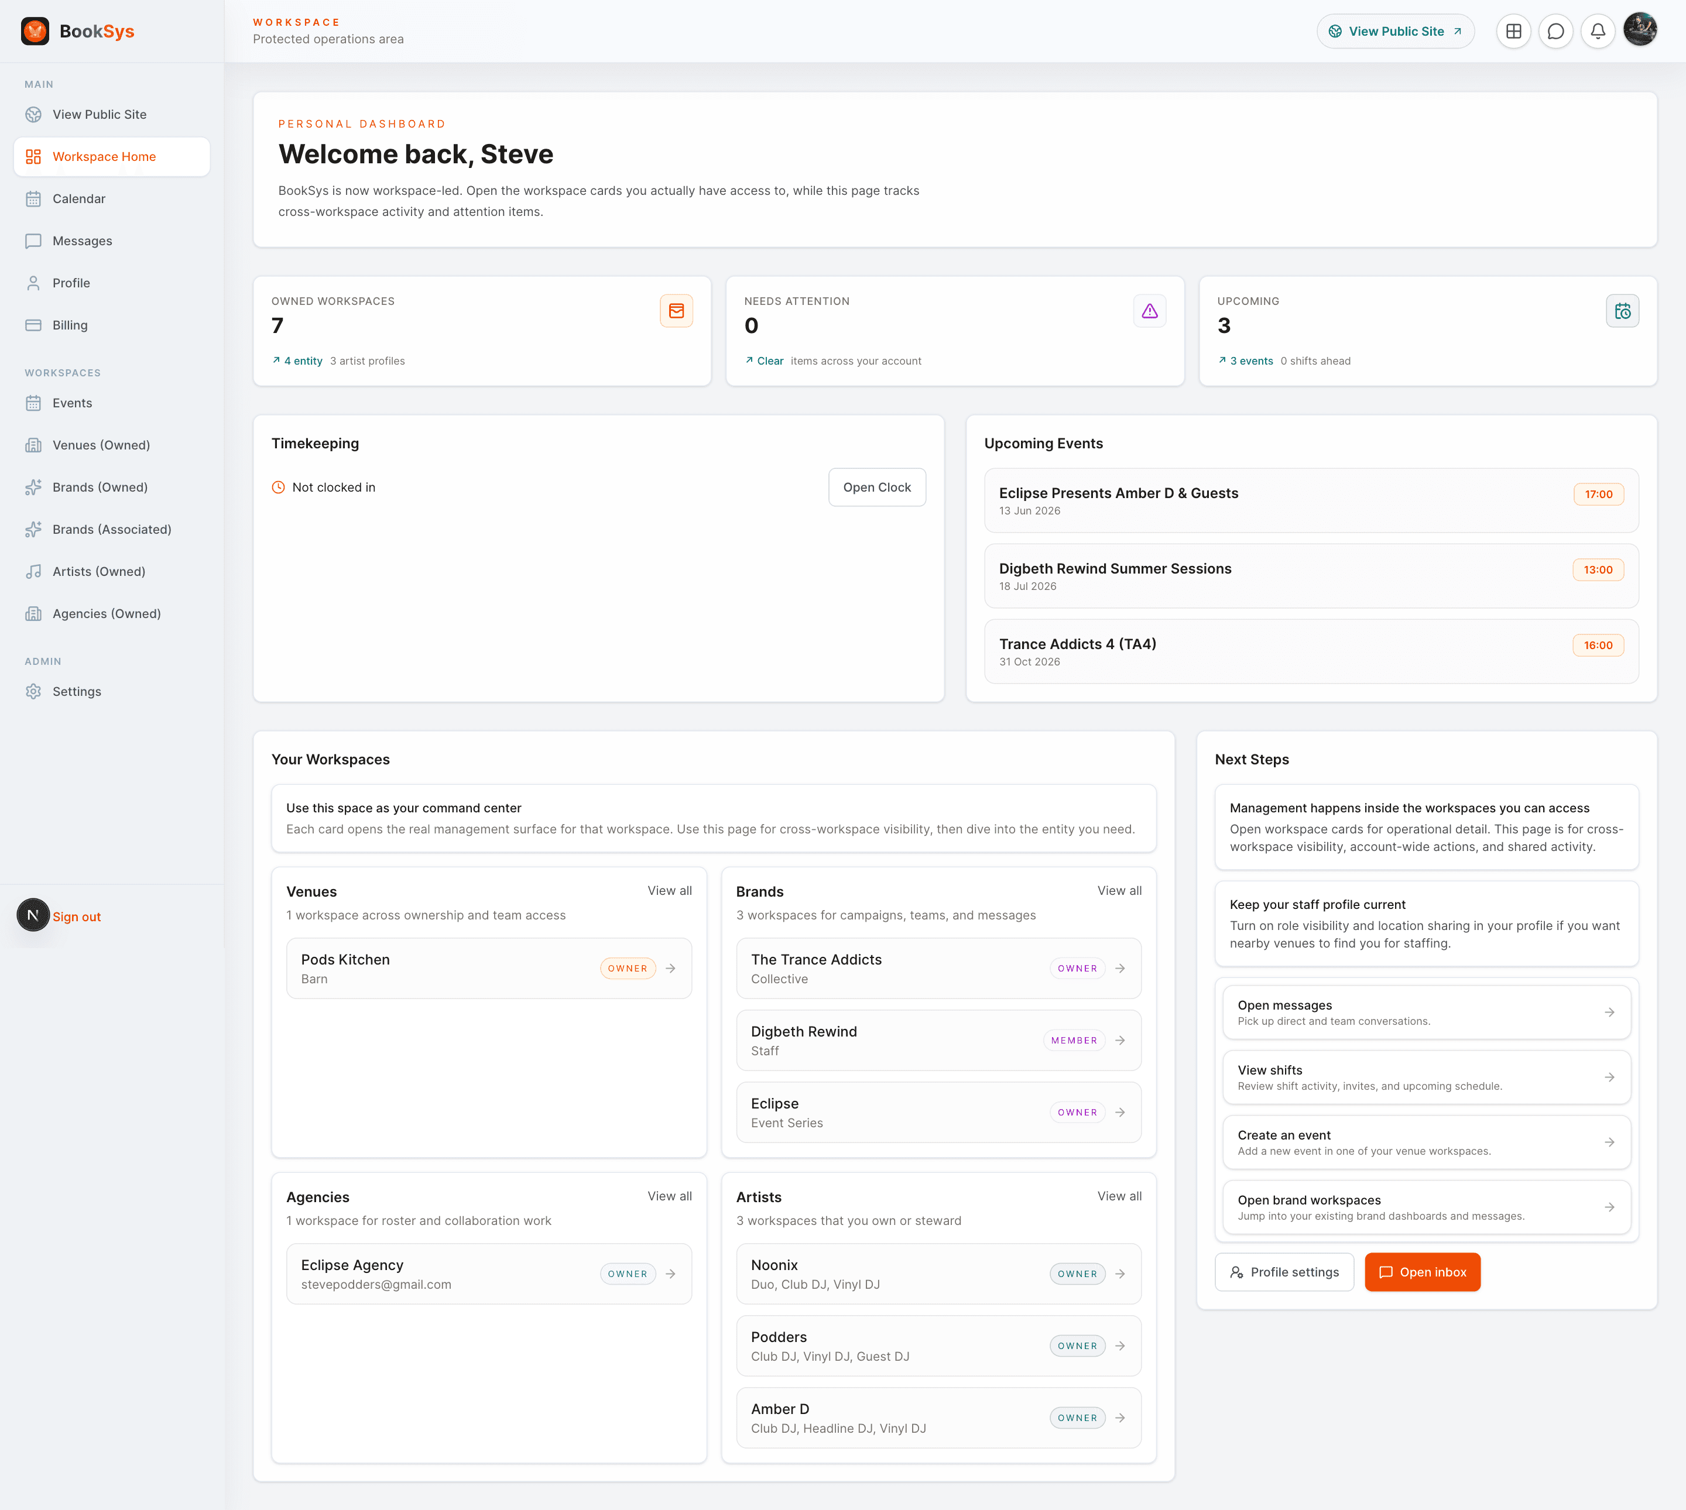This screenshot has width=1686, height=1510.
Task: Click the Profile settings button
Action: tap(1284, 1273)
